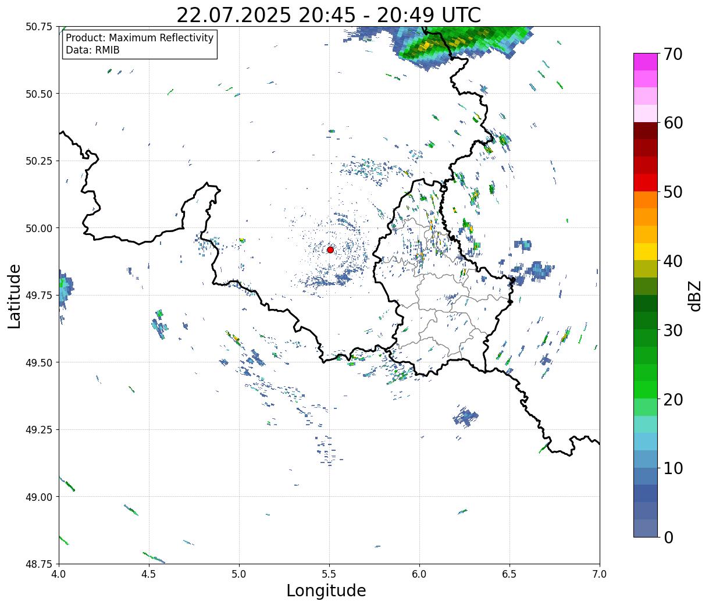Click latitude tick label 50.25
The width and height of the screenshot is (709, 605).
pos(39,161)
